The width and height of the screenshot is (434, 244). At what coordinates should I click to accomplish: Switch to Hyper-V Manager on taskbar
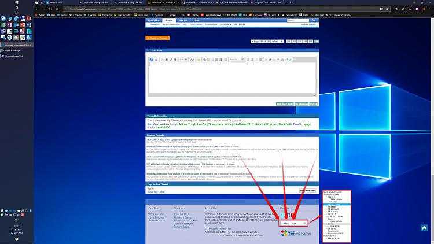pos(17,51)
